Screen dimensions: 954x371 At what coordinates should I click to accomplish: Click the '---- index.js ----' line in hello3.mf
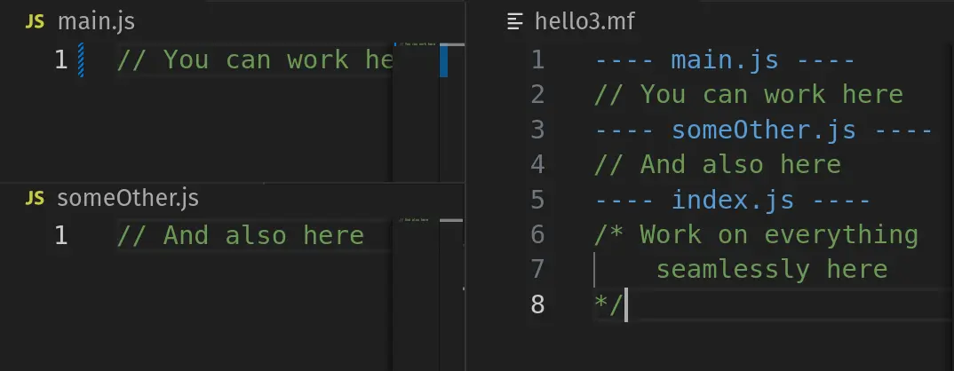click(732, 200)
